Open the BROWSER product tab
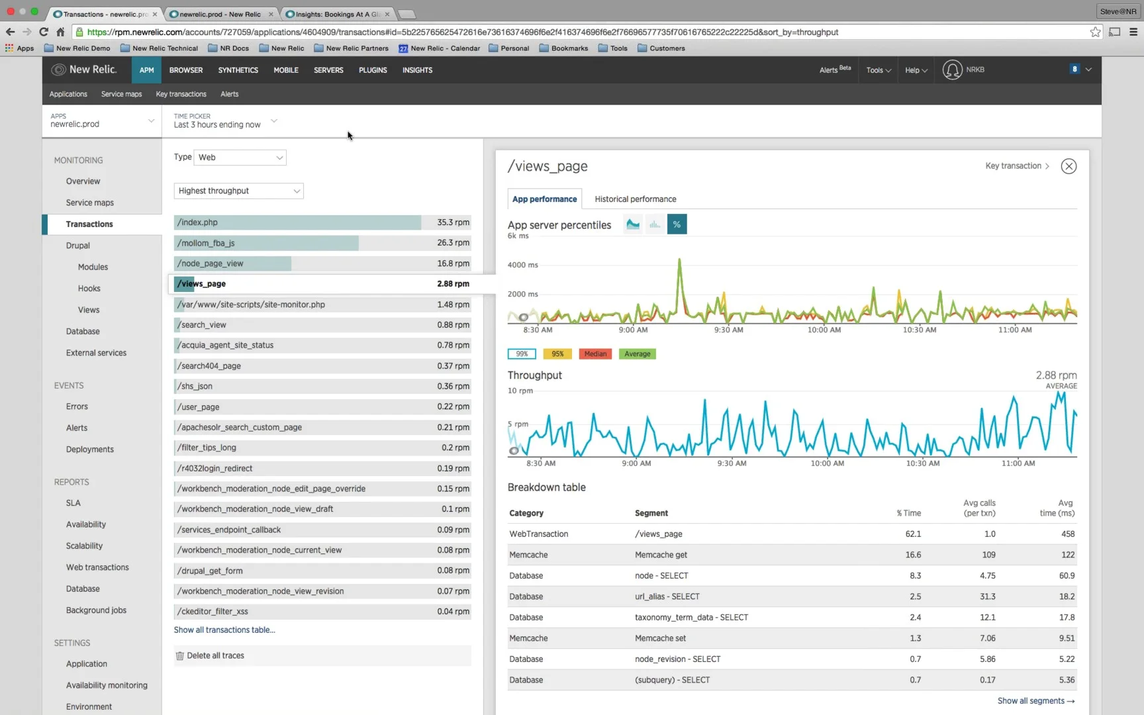The image size is (1144, 715). [186, 70]
